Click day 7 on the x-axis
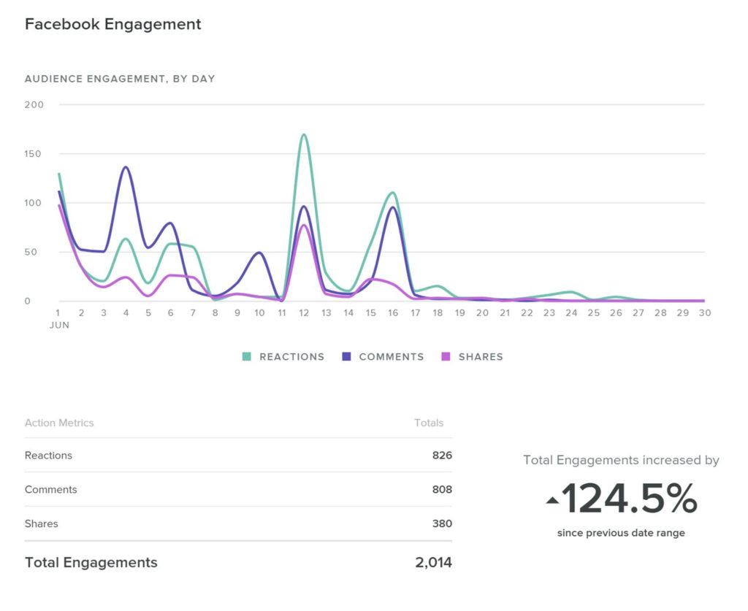The height and width of the screenshot is (611, 748). coord(193,313)
